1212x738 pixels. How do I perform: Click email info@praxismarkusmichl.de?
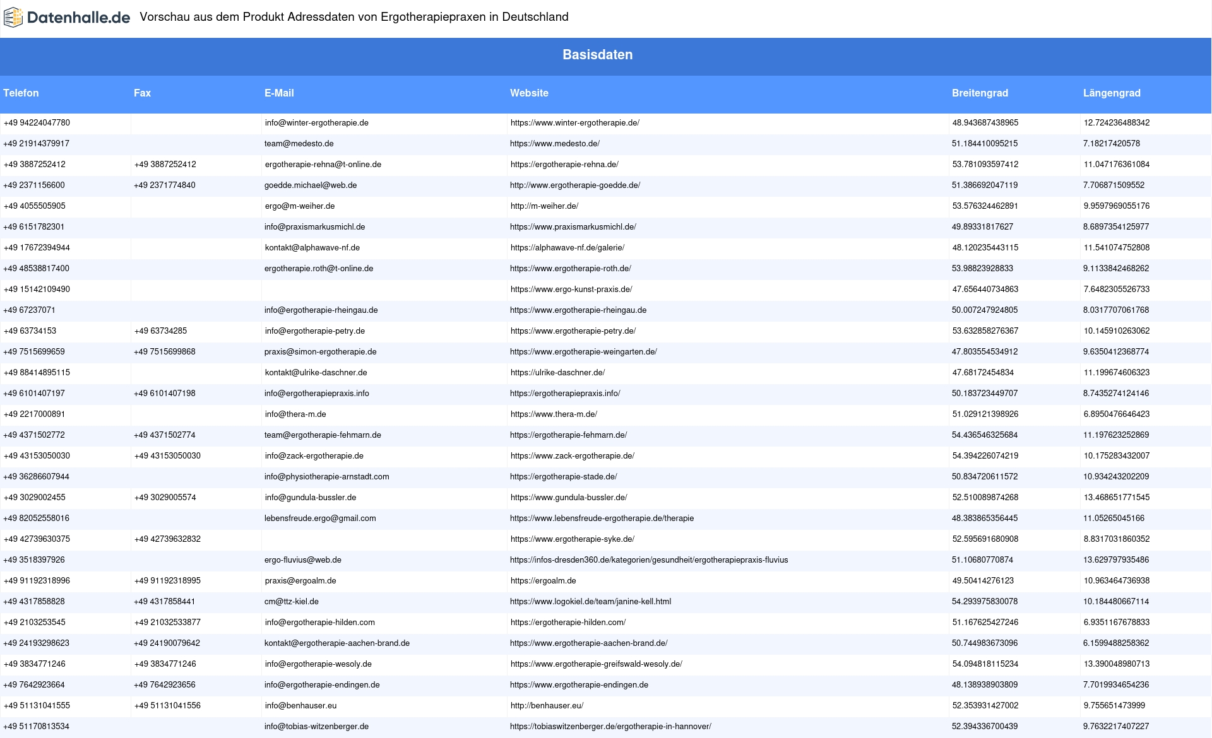point(314,227)
